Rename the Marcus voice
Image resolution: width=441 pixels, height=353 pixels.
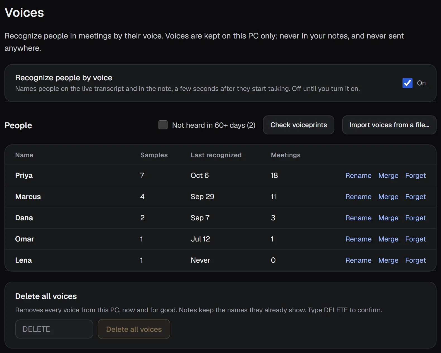point(358,197)
